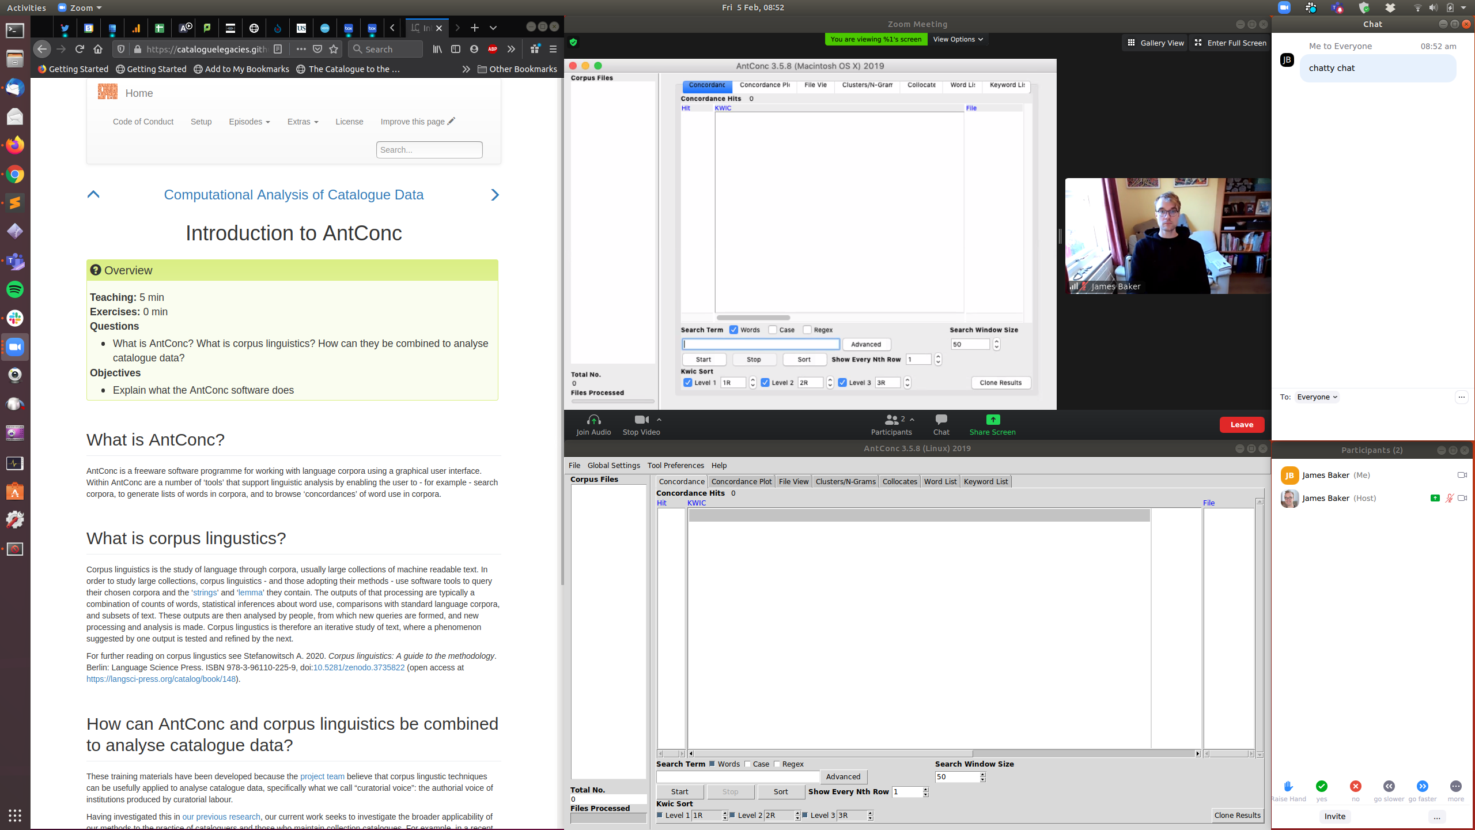Toggle the Regex search option
Screen dimensions: 1475x830
777,764
